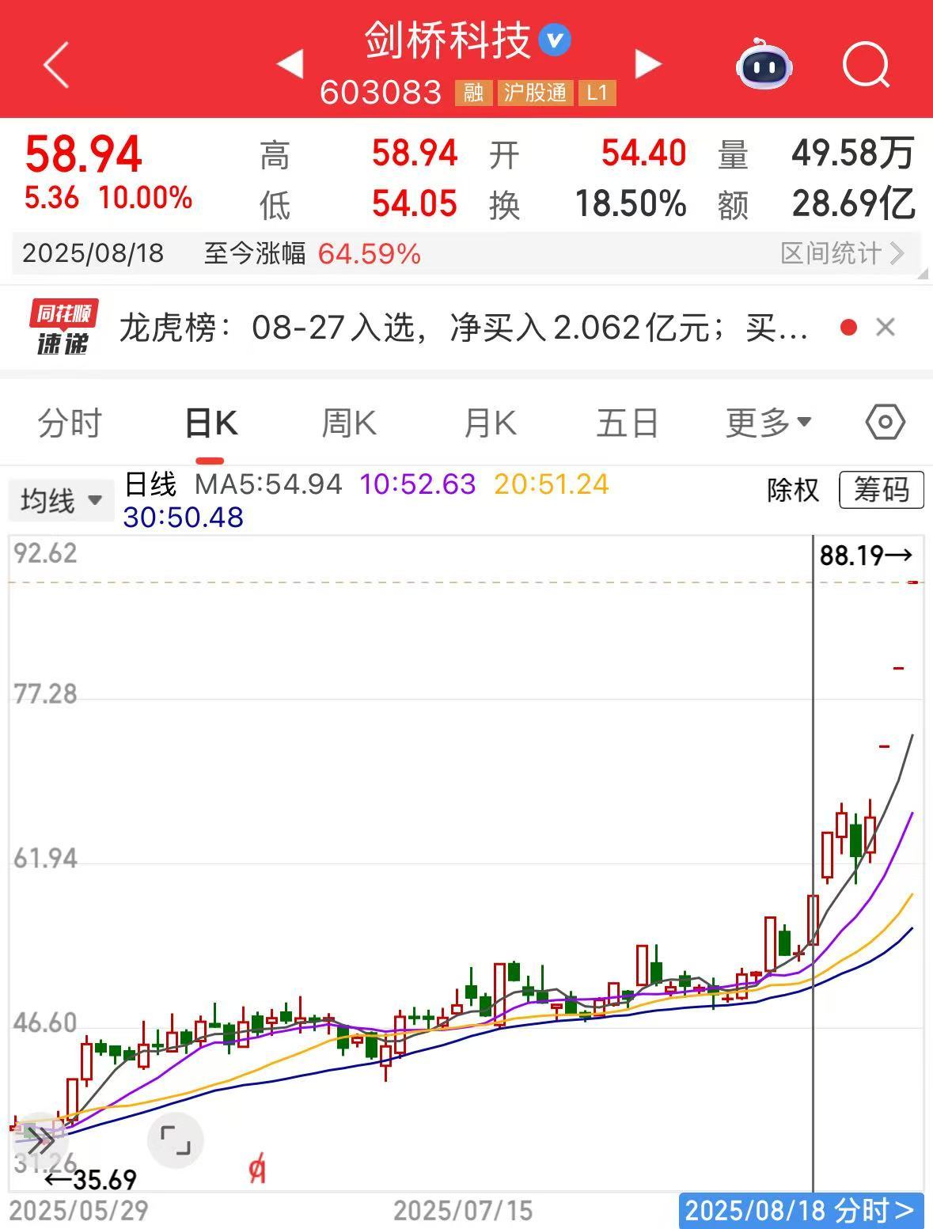This screenshot has width=933, height=1229.
Task: Close the 龙虎榜 news banner
Action: 886,328
